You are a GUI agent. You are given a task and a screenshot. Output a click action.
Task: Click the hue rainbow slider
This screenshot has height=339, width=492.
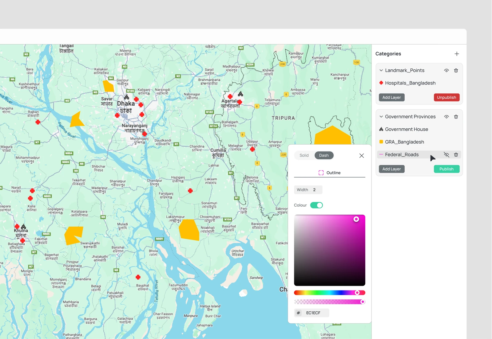tap(330, 293)
